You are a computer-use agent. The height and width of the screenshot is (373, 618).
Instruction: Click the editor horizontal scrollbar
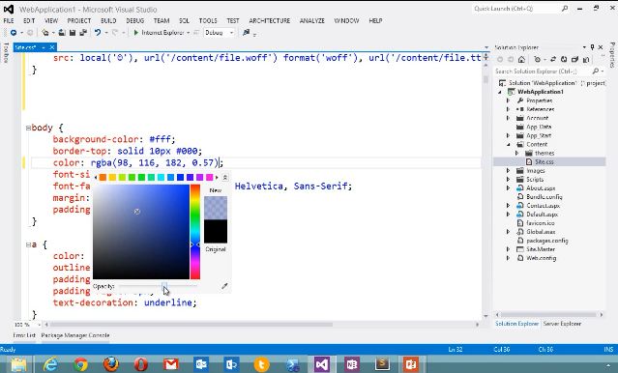click(191, 325)
